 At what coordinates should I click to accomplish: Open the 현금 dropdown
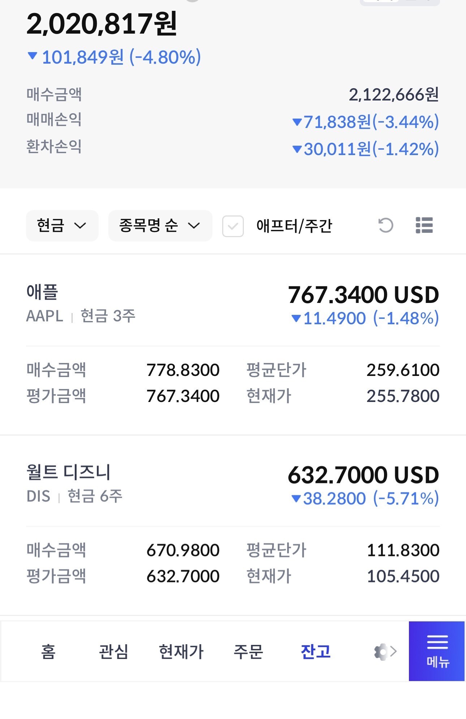(x=62, y=226)
